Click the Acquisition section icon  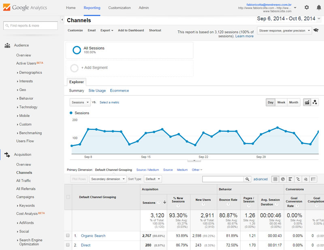click(7, 155)
